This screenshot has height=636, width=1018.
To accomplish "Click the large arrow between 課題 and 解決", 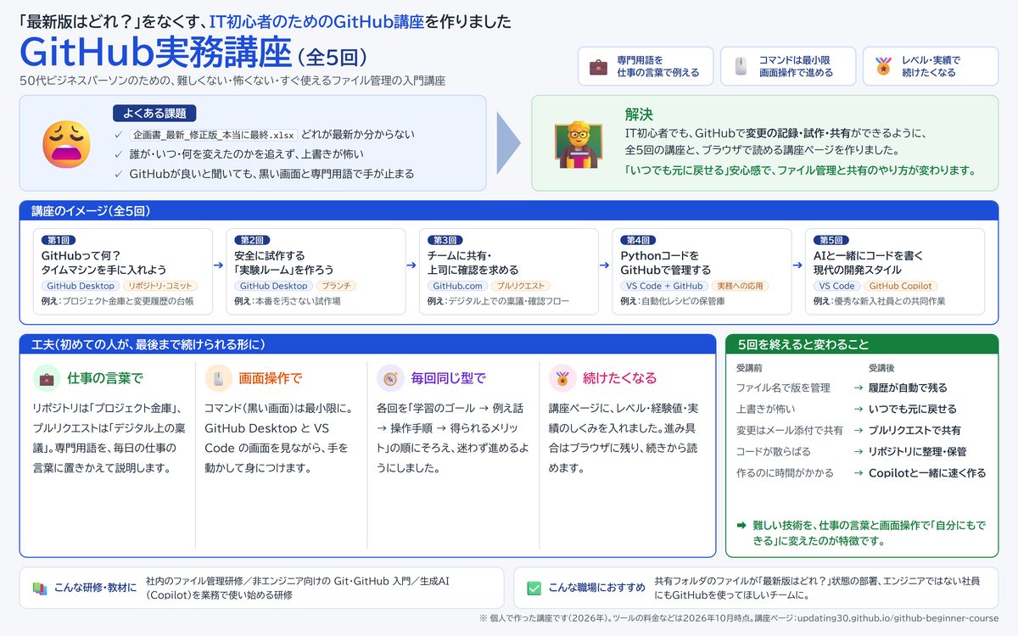I will [509, 142].
